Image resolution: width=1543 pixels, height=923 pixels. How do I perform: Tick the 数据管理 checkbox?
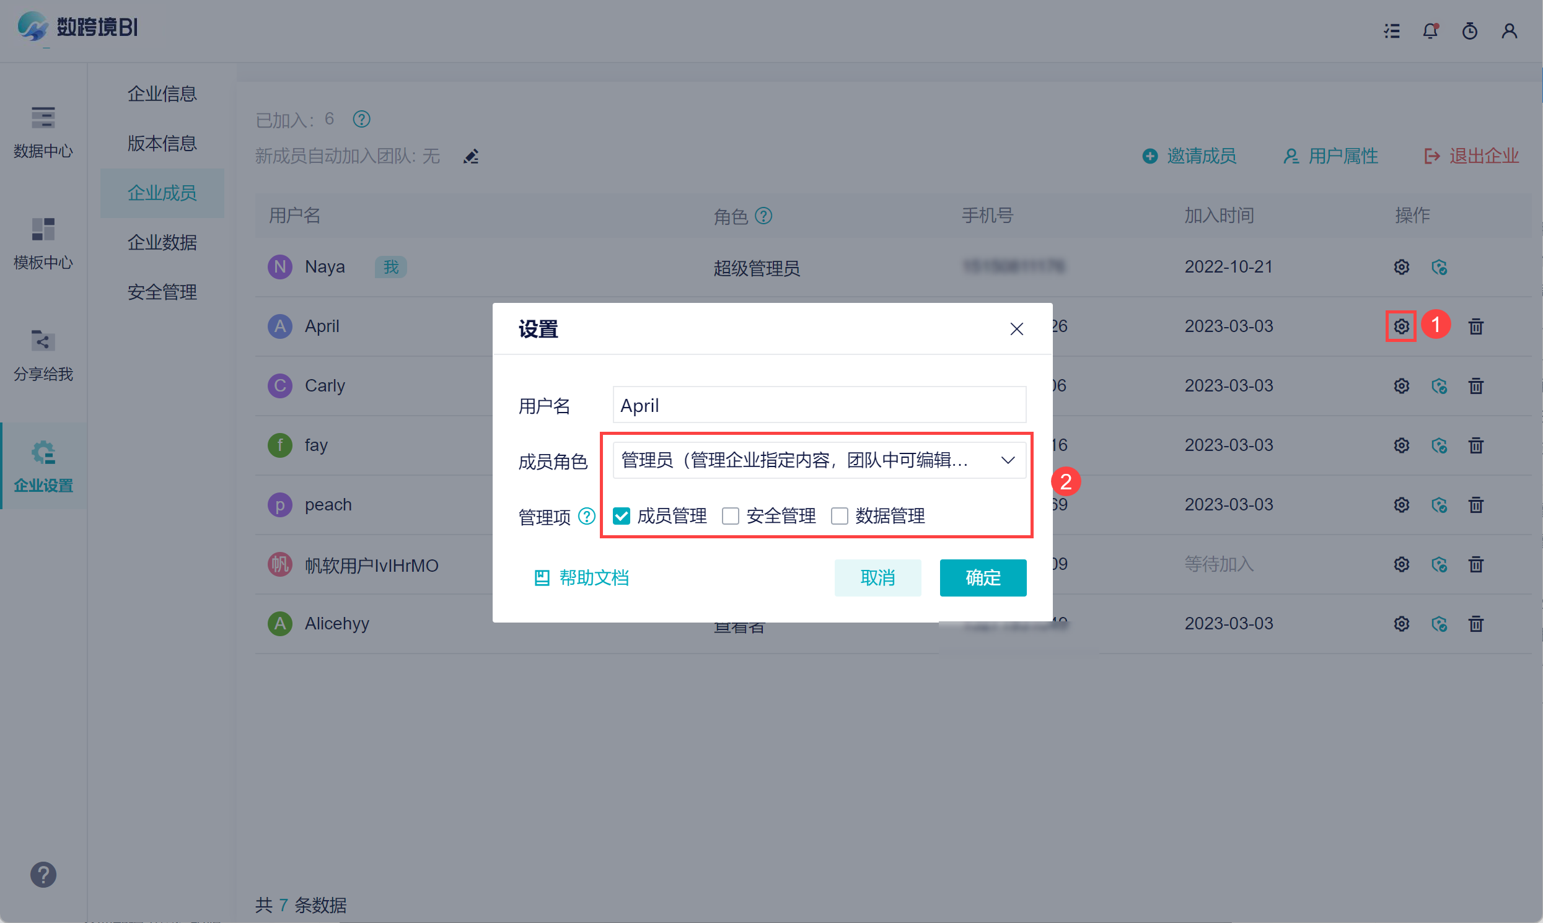coord(839,515)
